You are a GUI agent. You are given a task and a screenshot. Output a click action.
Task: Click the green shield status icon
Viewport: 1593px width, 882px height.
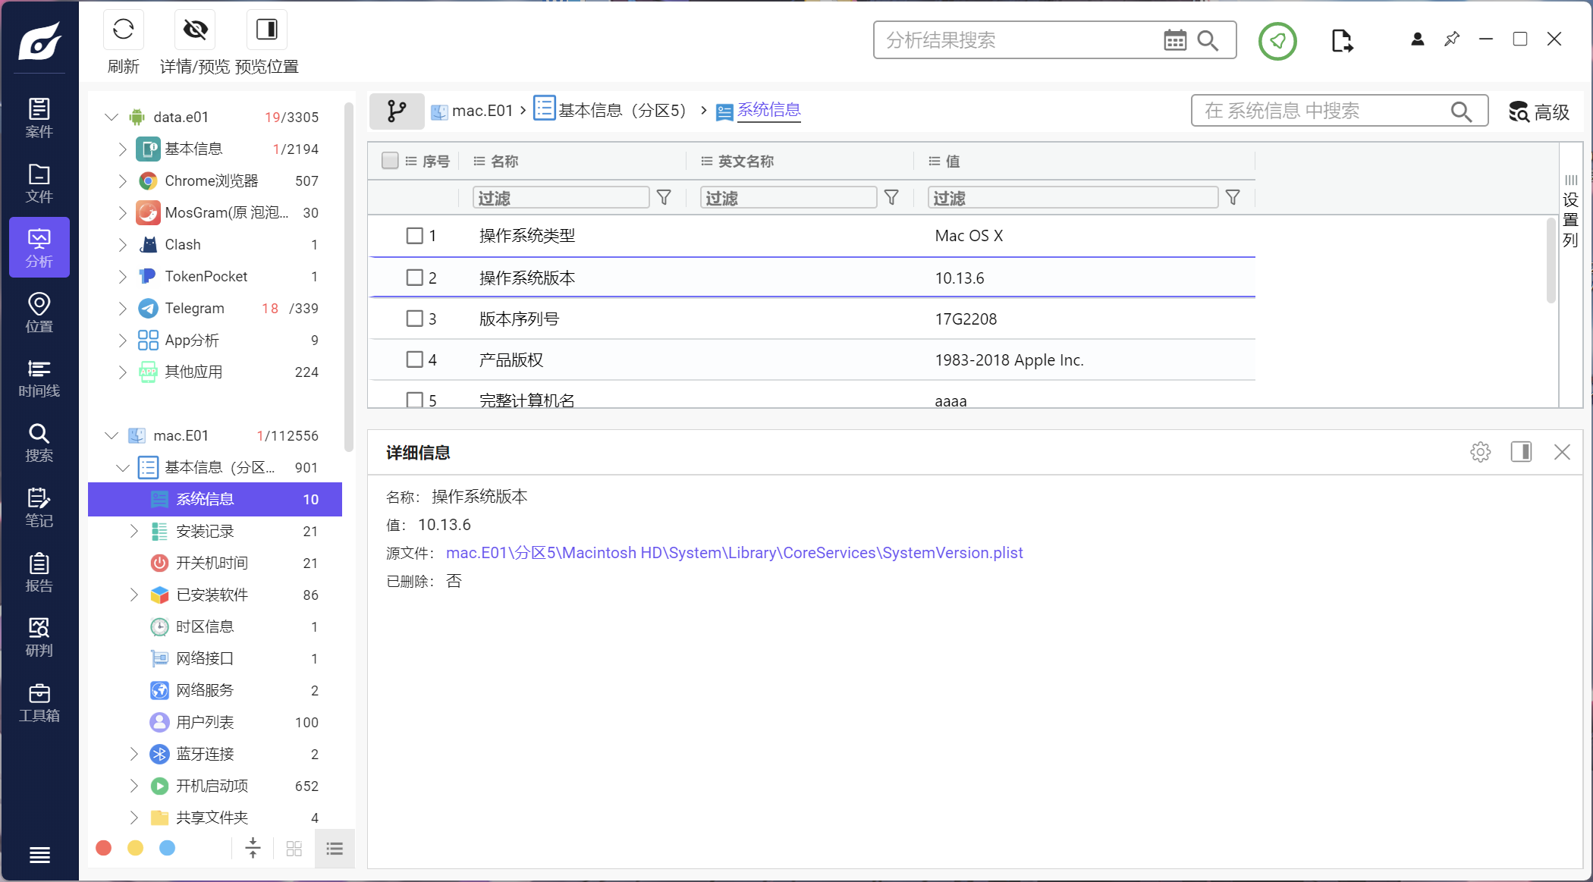1277,41
